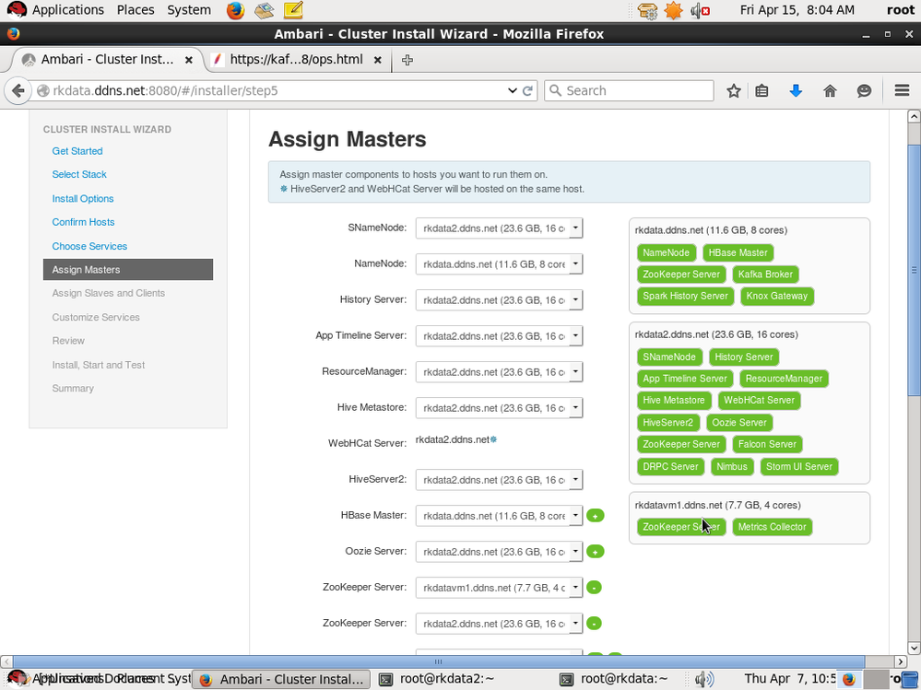Open the notes launcher icon in top panel
Screen dimensions: 921x690
[293, 10]
